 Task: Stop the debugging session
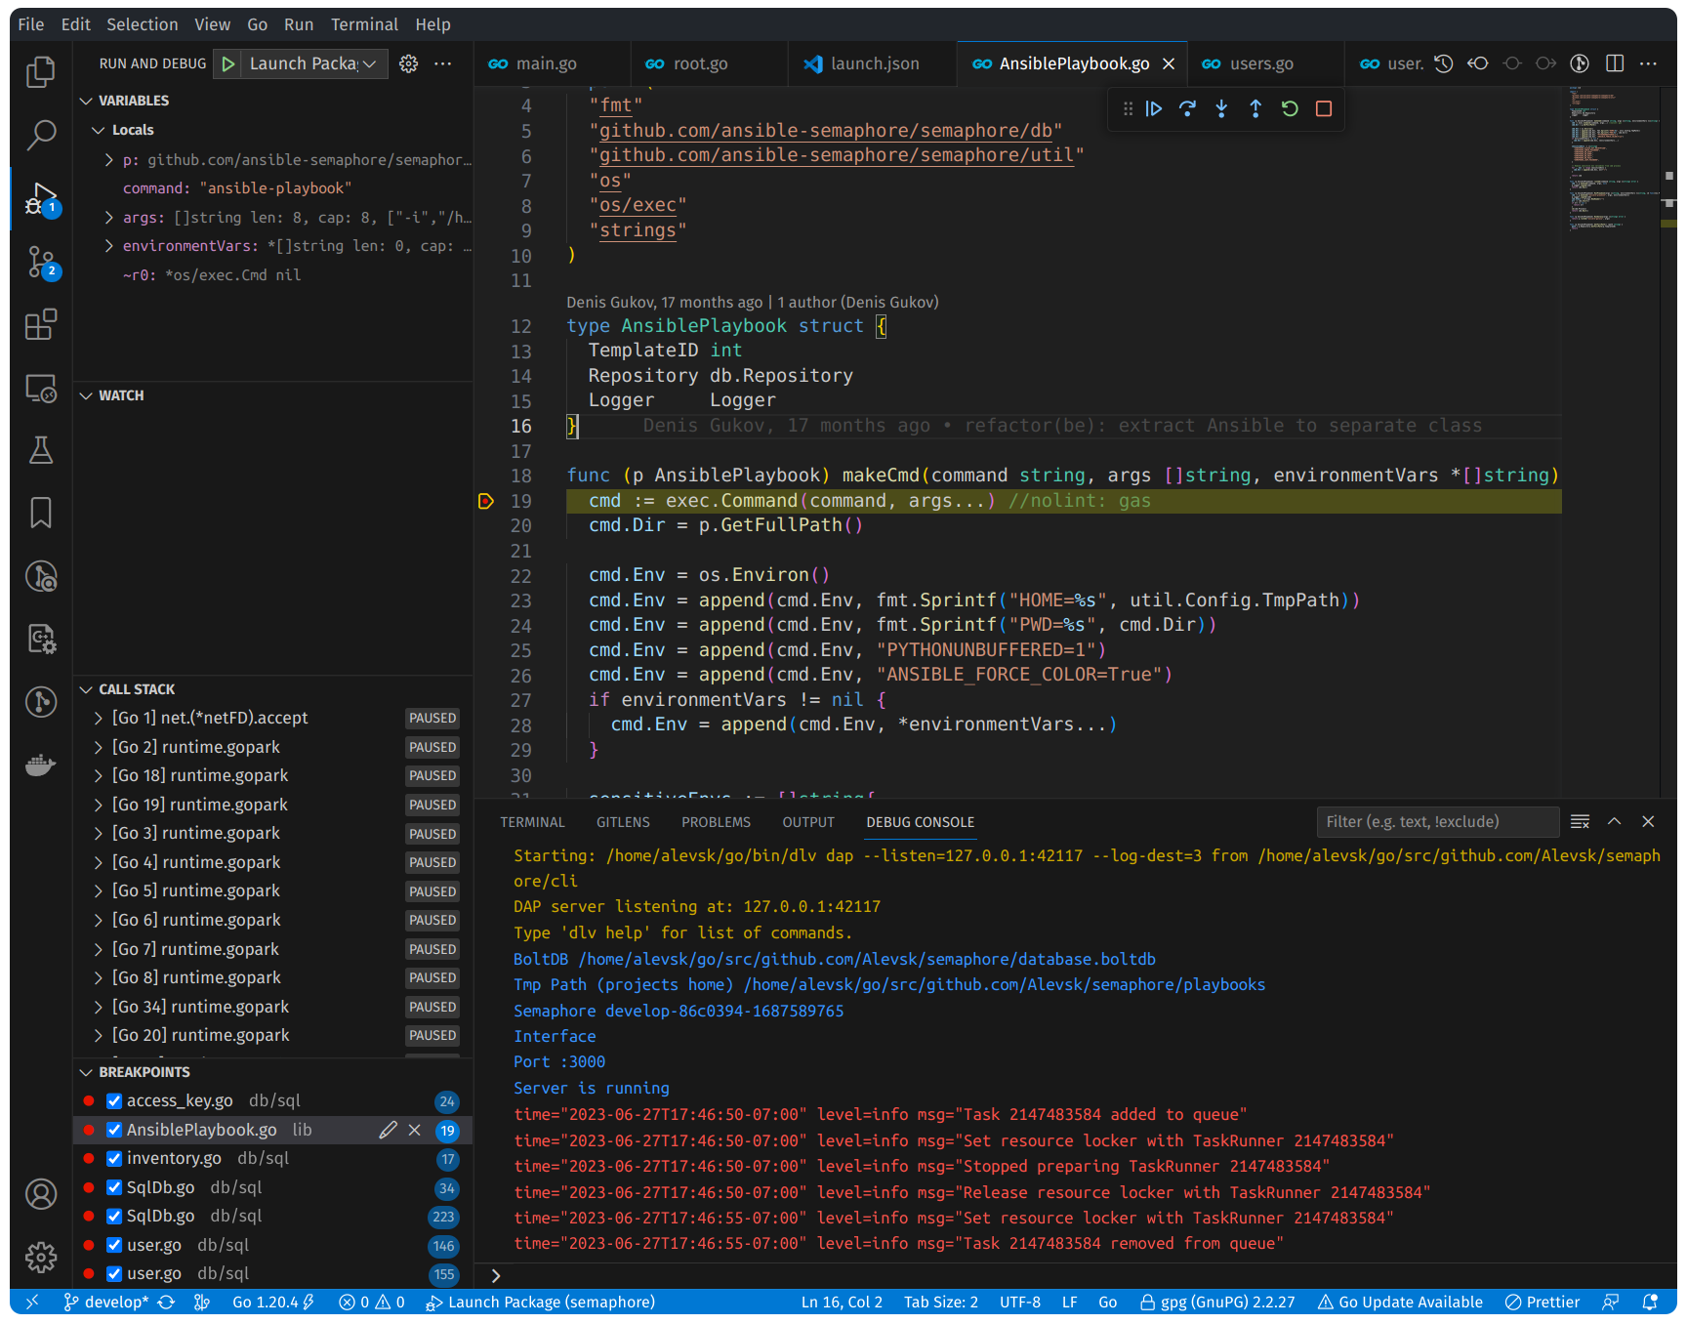[x=1323, y=108]
